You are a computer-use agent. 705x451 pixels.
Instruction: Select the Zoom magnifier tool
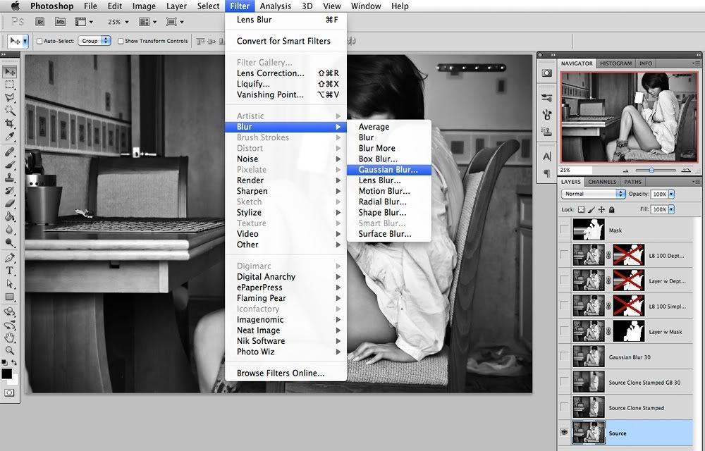pos(9,350)
